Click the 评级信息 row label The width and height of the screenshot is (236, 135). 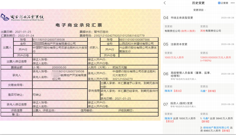coord(17,110)
